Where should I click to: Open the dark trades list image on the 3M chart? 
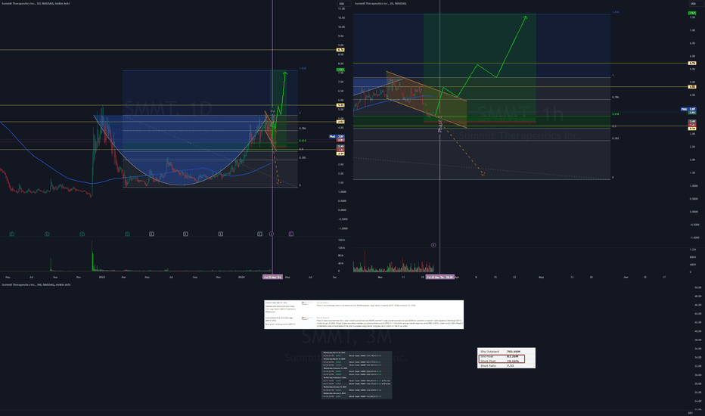356,374
